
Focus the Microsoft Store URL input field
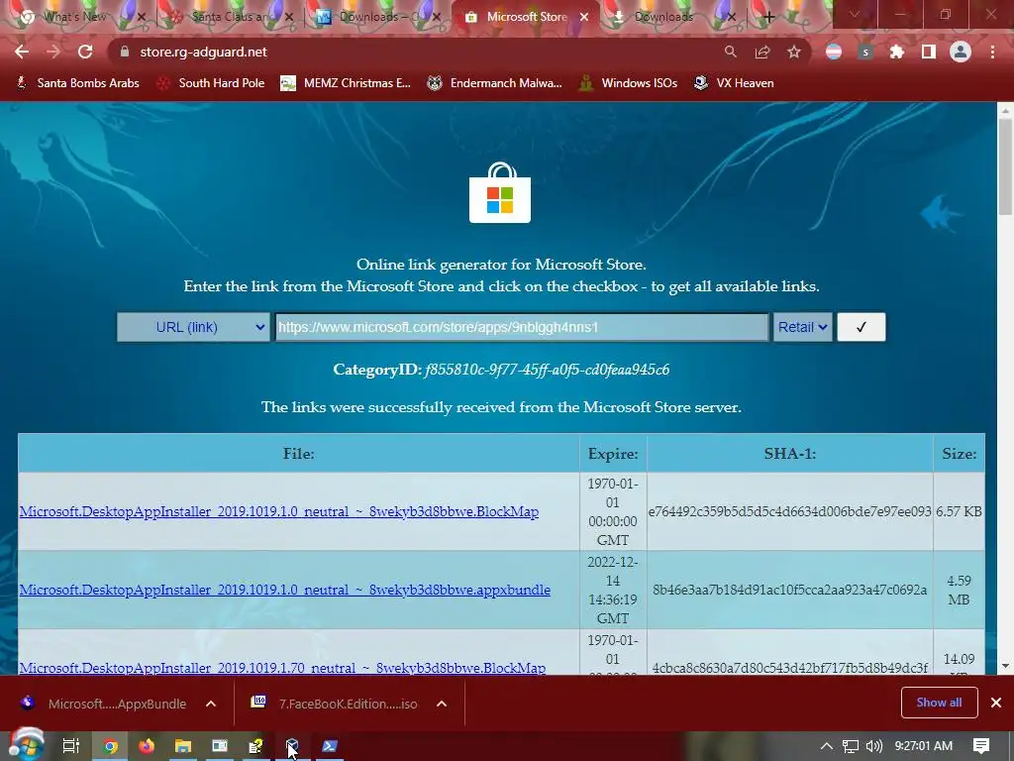(x=522, y=327)
